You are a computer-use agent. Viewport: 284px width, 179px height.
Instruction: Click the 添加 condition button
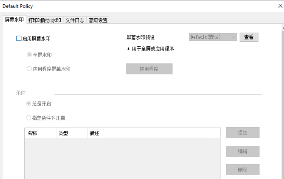tap(243, 133)
